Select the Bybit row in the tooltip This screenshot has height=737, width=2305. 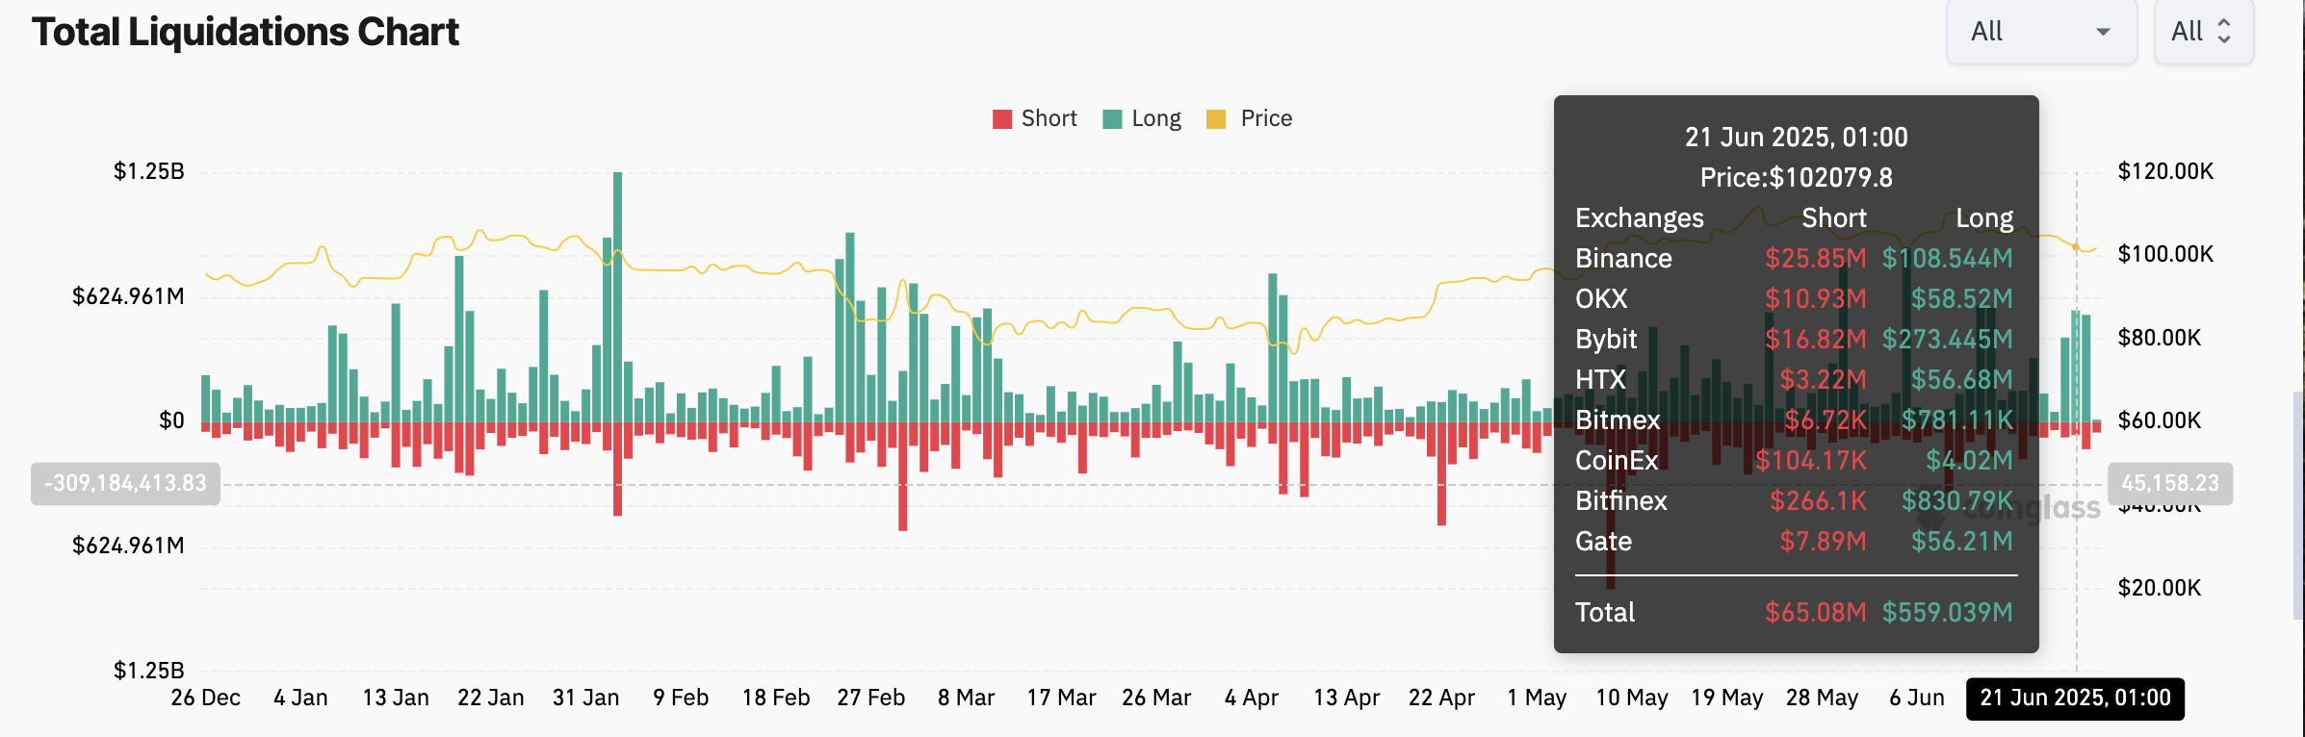[x=1795, y=340]
